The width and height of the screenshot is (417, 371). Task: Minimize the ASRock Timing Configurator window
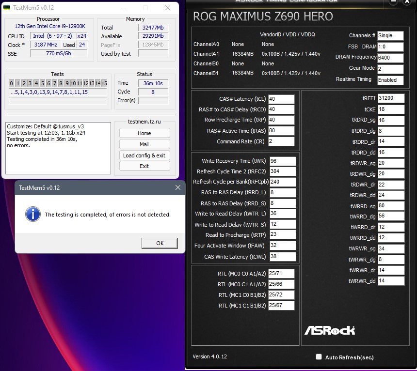(393, 1)
